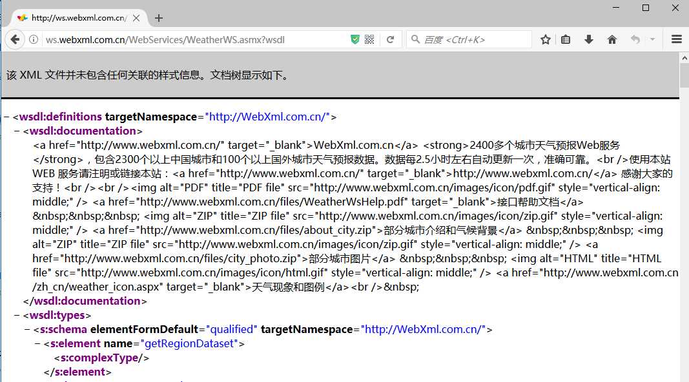This screenshot has height=382, width=689.
Task: Collapse the wsdl:definitions node
Action: [x=6, y=117]
